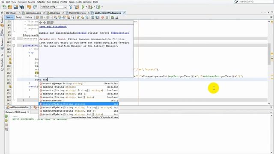
Task: Expand the folded Generated Code block at line 30
Action: tap(14, 38)
